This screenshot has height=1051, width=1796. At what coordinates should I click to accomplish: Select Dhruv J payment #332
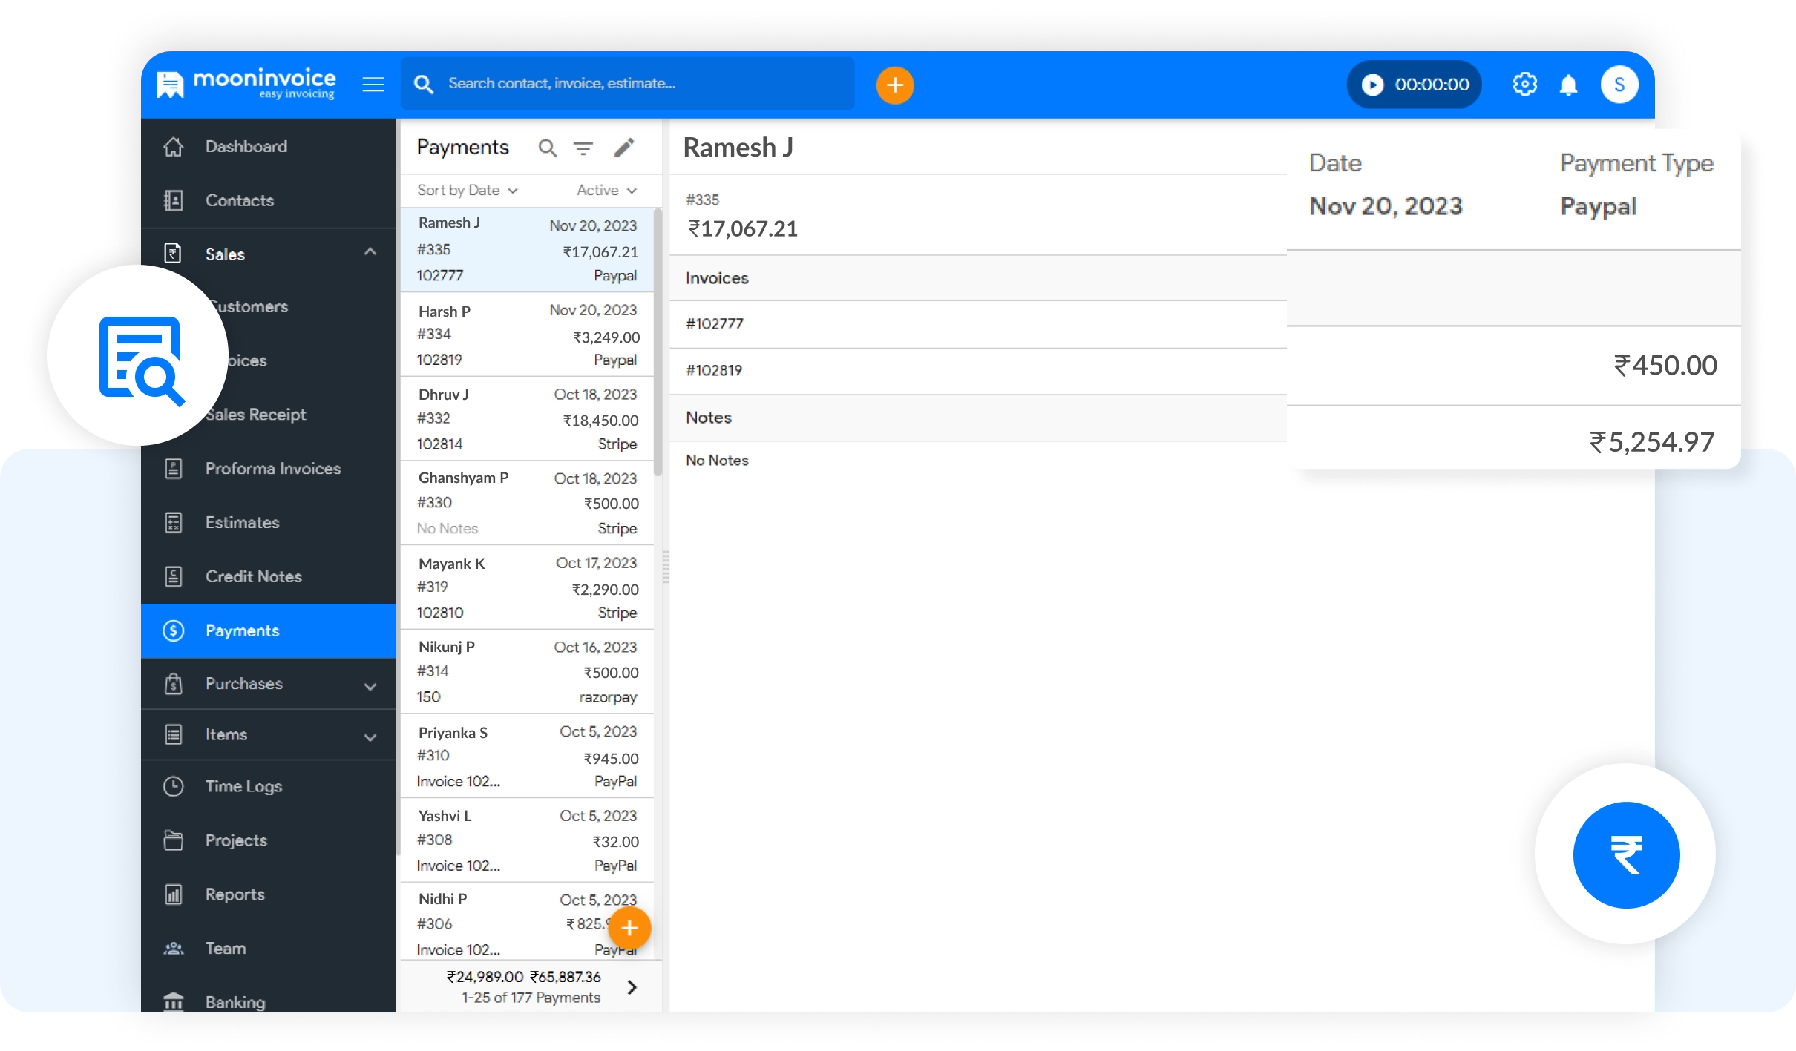tap(527, 419)
